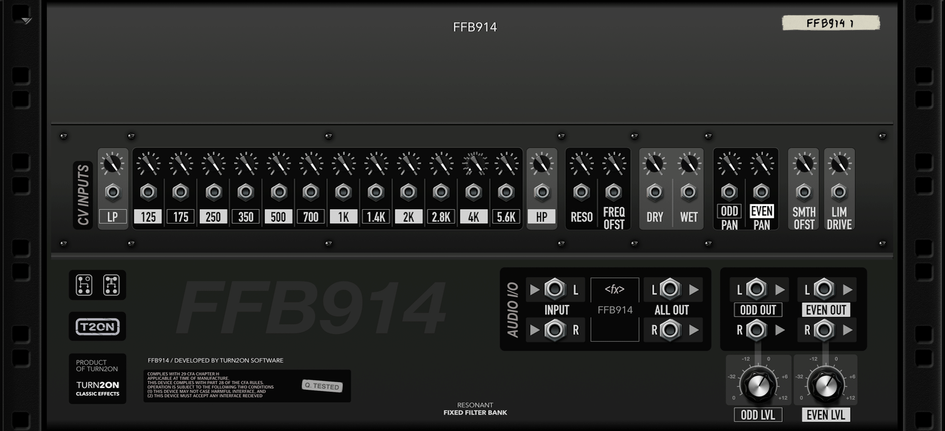
Task: Click the 5.6K frequency band label
Action: tap(506, 217)
